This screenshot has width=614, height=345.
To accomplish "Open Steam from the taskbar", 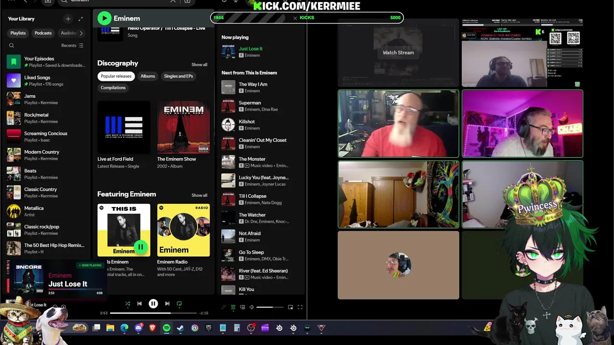I will (180, 328).
